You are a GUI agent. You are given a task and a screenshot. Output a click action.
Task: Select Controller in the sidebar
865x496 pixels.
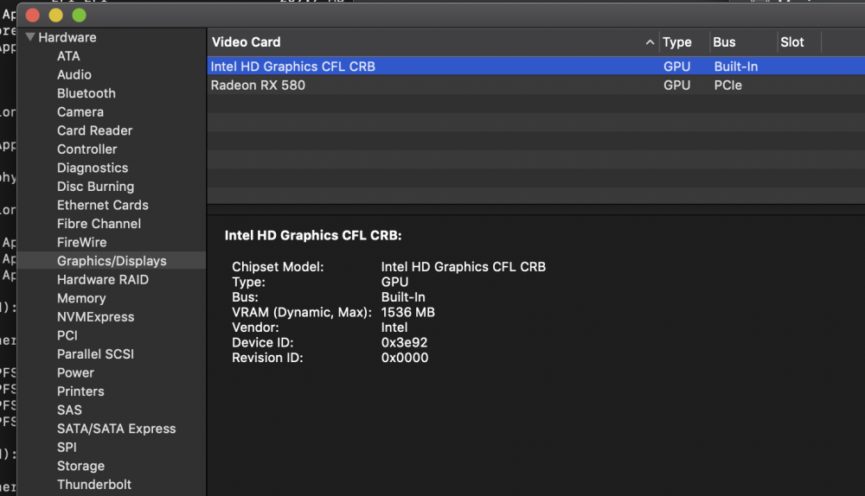pyautogui.click(x=86, y=149)
